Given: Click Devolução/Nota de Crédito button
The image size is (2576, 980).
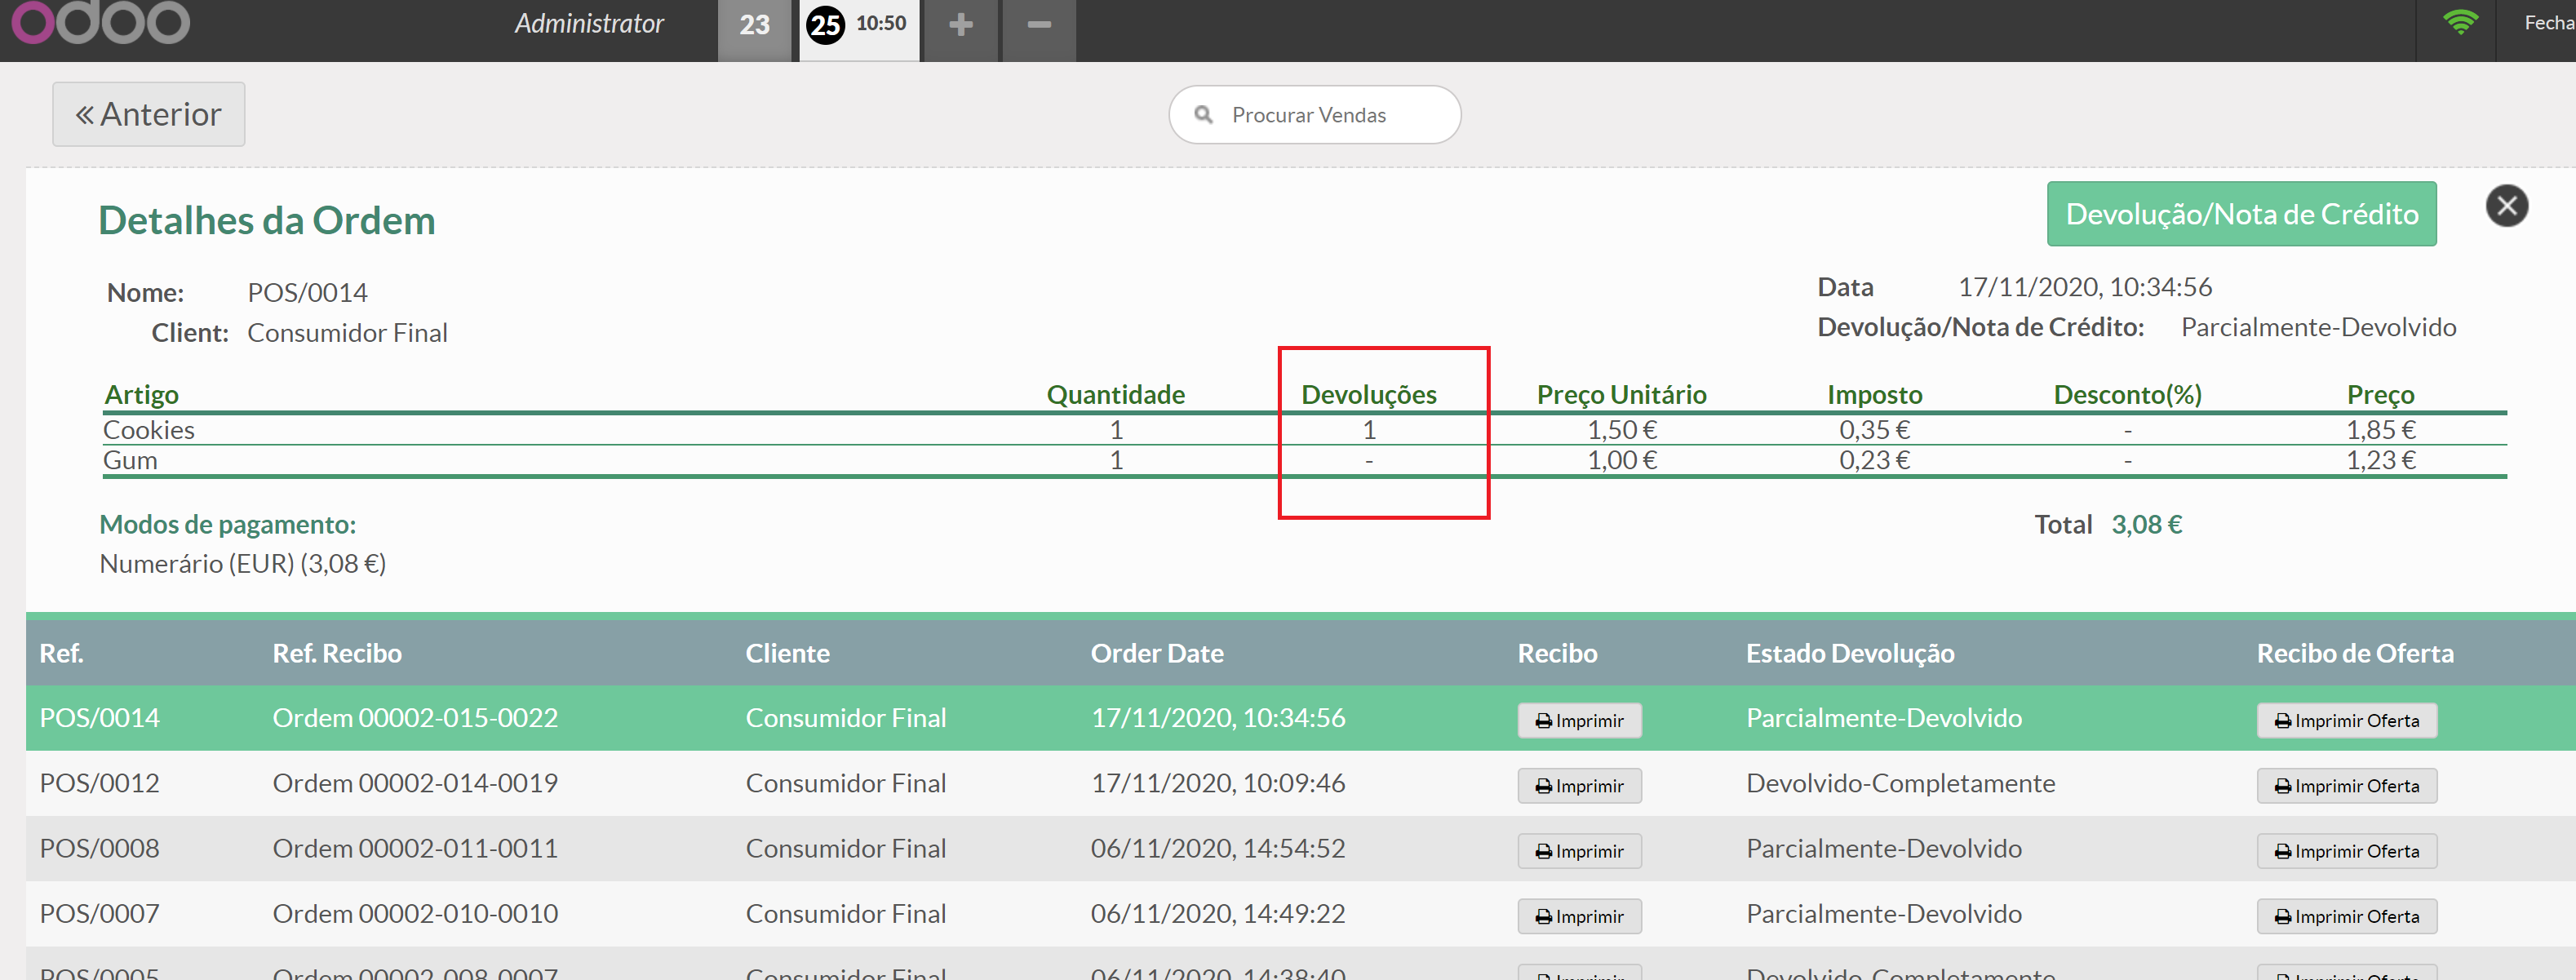Looking at the screenshot, I should (x=2241, y=214).
